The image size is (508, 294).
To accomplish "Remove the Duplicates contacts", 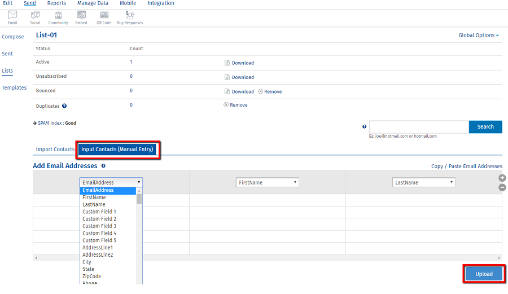I will coord(235,105).
